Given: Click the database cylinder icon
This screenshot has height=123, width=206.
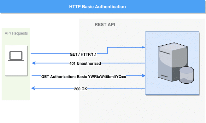Looking at the screenshot, I should click(186, 75).
